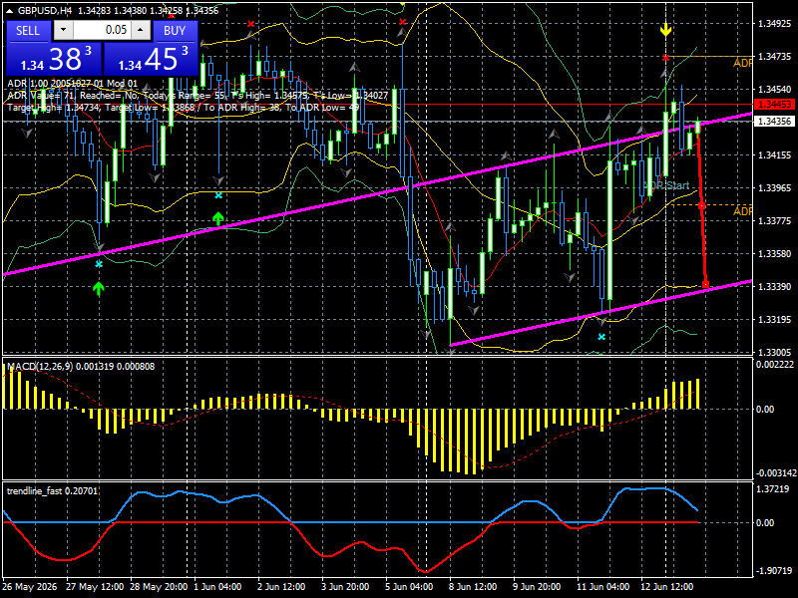Select green up arrow above 1 Jun 04:00
Viewport: 798px width, 598px height.
[x=218, y=219]
